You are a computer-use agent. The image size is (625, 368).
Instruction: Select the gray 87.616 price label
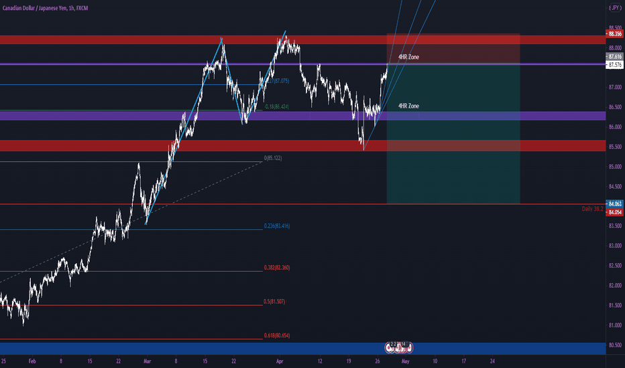coord(614,56)
